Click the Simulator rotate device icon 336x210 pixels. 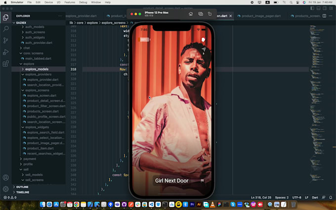click(x=210, y=14)
